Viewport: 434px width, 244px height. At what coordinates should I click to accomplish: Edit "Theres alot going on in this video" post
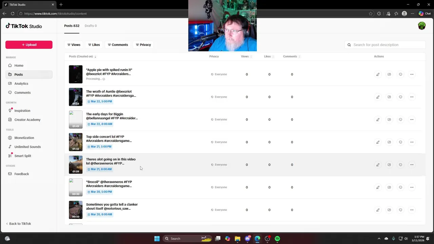[x=378, y=165]
